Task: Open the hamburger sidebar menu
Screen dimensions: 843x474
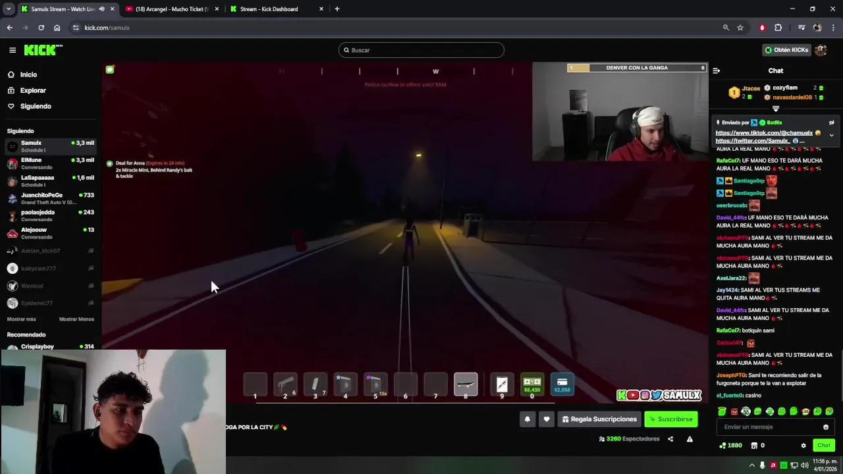Action: click(x=13, y=50)
